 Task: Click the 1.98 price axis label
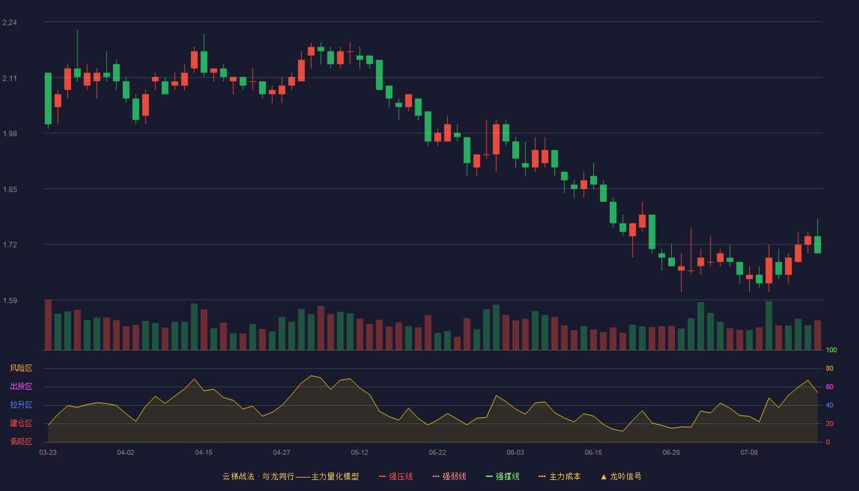[10, 134]
